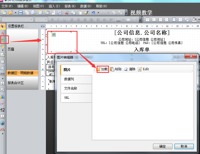Click the save icon in toolbar
Image resolution: width=200 pixels, height=154 pixels.
pos(21,13)
